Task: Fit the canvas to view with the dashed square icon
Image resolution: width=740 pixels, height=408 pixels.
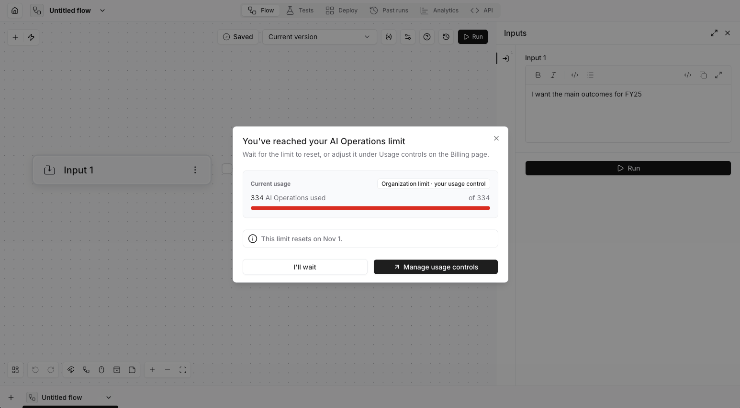Action: 183,370
